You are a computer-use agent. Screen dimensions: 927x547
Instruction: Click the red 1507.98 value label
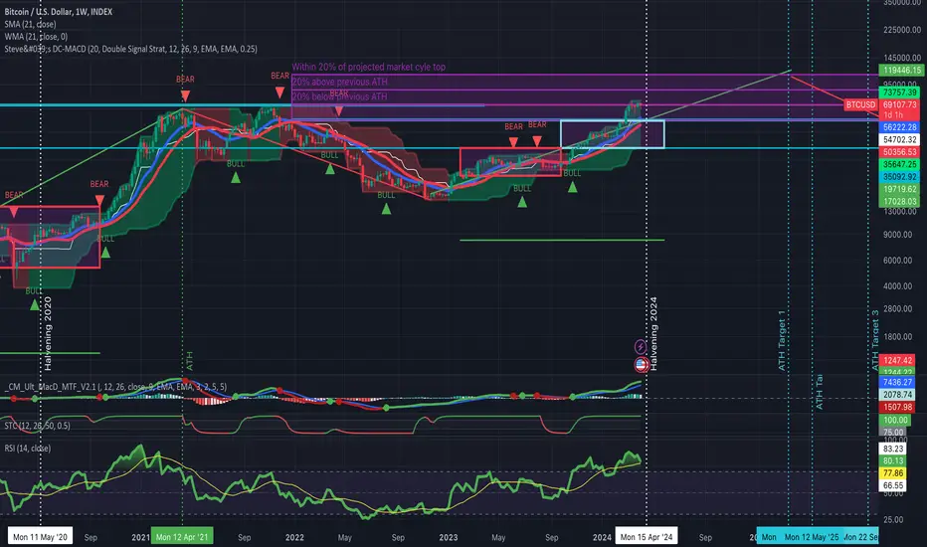897,407
